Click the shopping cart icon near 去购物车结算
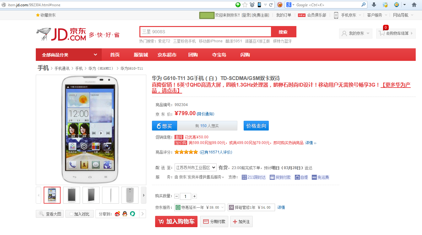Screen dimensions: 422x235 (381, 33)
